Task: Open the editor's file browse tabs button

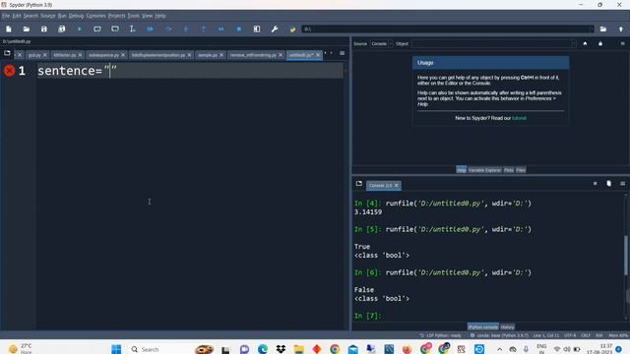Action: [x=7, y=53]
